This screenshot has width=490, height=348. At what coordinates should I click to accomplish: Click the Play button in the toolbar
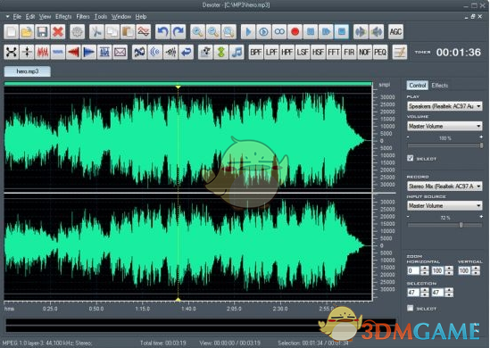click(248, 31)
